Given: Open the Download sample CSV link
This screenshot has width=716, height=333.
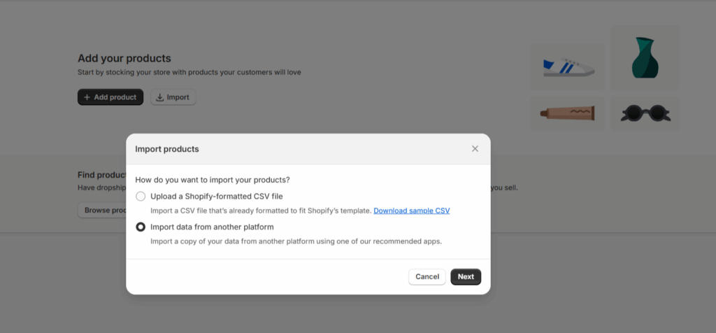Looking at the screenshot, I should (411, 211).
